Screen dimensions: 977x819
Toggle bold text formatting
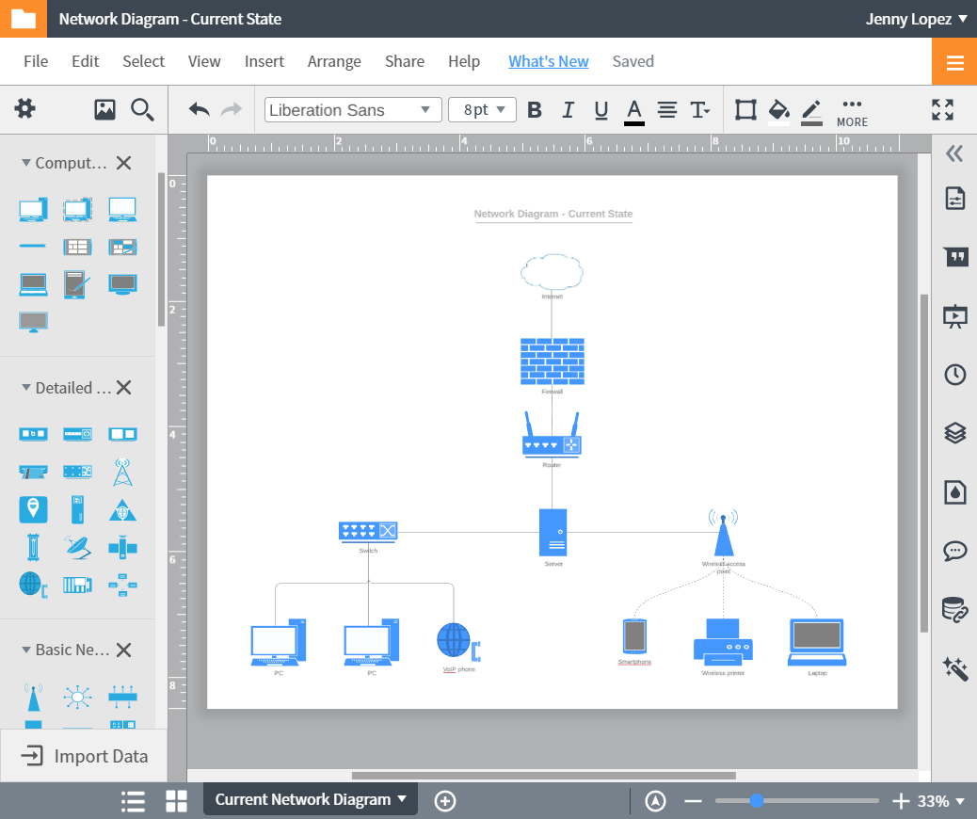tap(535, 109)
